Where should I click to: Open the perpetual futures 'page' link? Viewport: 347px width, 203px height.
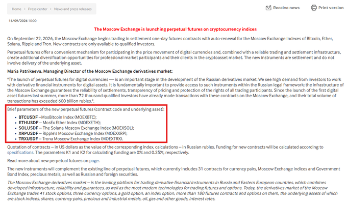click(94, 161)
